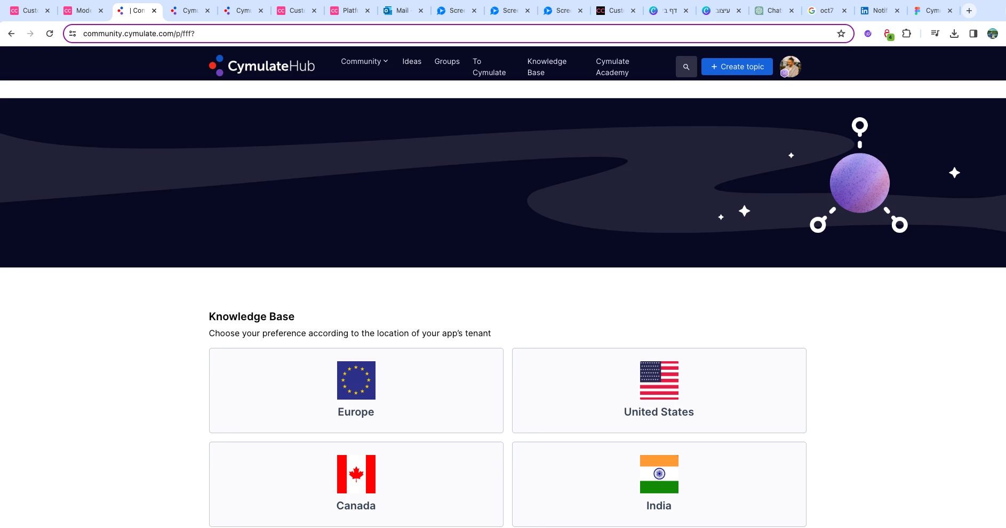Close the Mail tab
Screen dimensions: 1006x528
tap(421, 11)
